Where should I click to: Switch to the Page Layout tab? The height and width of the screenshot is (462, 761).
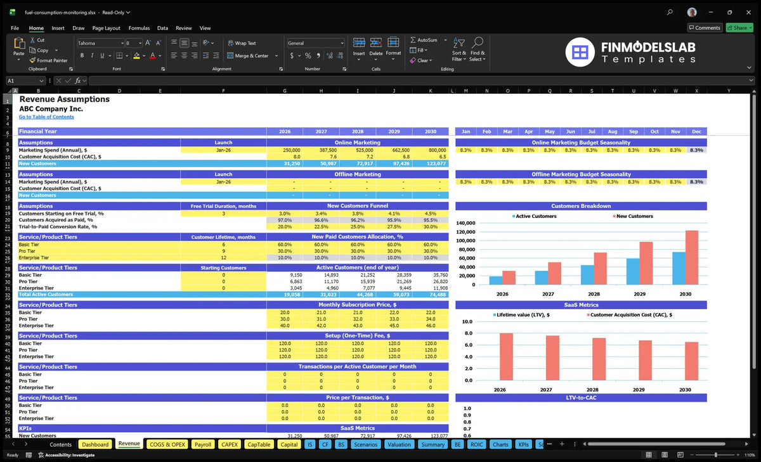106,28
